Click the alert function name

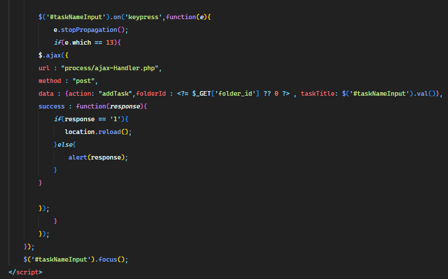pos(78,157)
